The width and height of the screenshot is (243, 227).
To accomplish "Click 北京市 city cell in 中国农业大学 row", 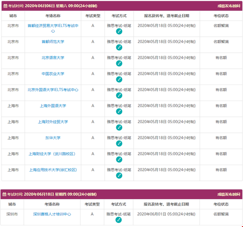I will [13, 74].
